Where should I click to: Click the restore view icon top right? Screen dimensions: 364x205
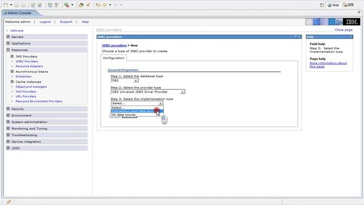tap(359, 12)
